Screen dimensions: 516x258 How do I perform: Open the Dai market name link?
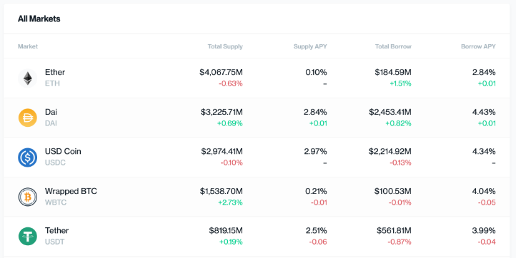tap(51, 112)
